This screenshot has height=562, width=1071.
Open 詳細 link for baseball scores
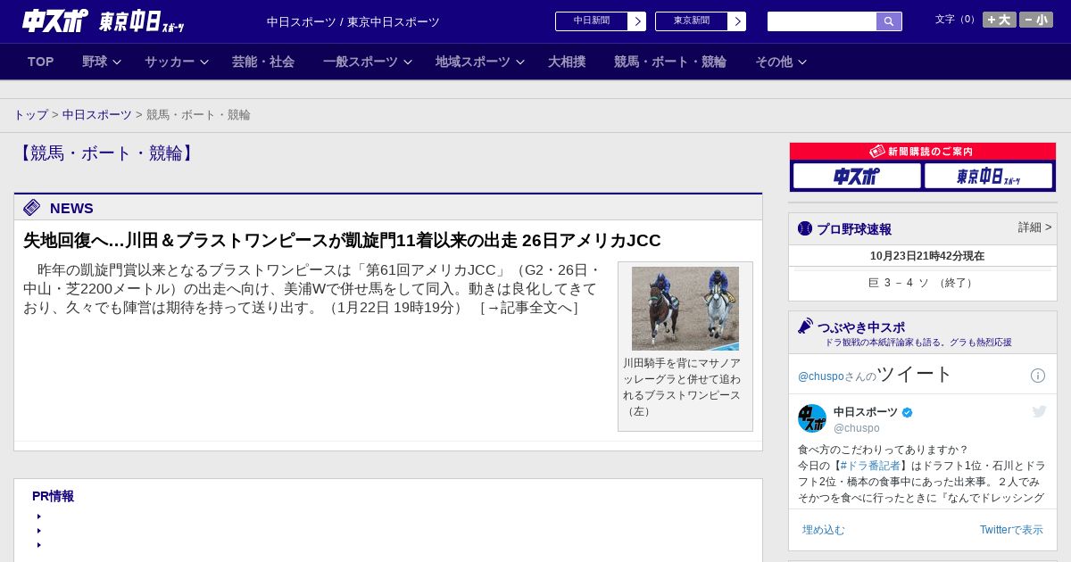1035,227
